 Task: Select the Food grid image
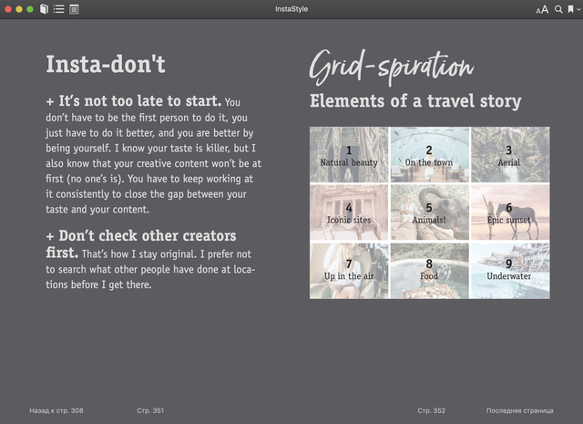point(429,270)
